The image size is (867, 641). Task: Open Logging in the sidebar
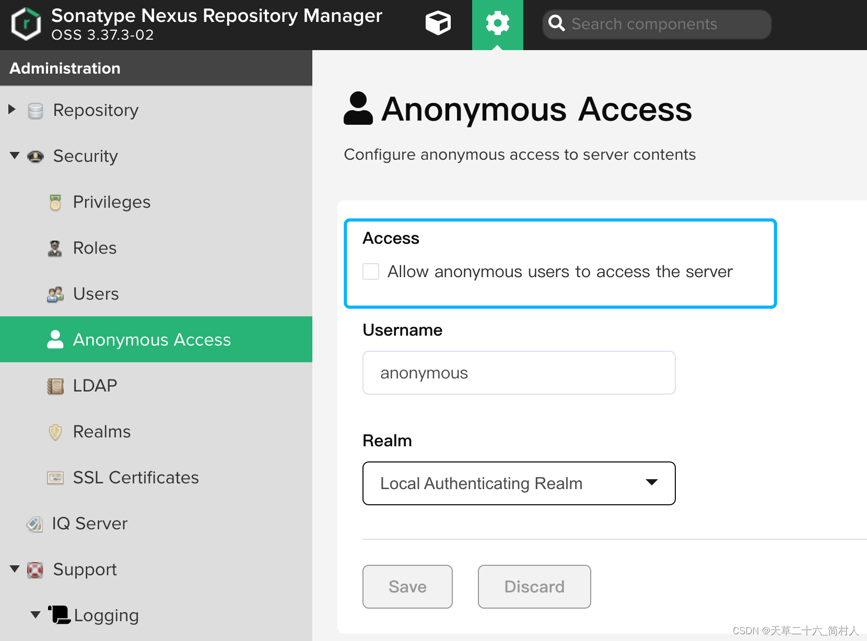point(107,615)
